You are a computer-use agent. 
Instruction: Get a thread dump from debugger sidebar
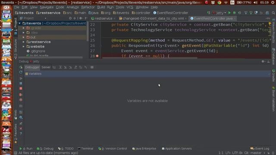click(x=21, y=106)
